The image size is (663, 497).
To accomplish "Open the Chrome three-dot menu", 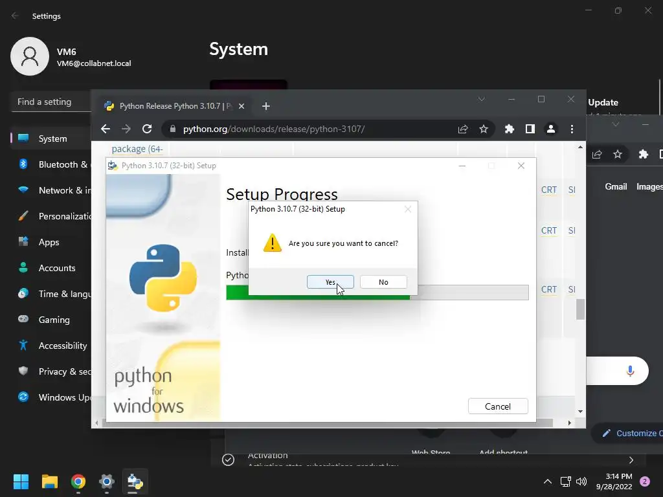I will tap(572, 129).
